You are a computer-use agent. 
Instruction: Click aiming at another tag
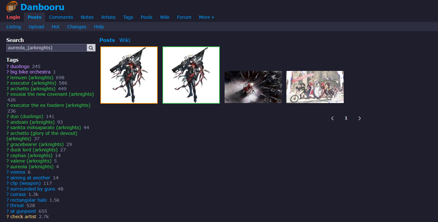(x=30, y=178)
